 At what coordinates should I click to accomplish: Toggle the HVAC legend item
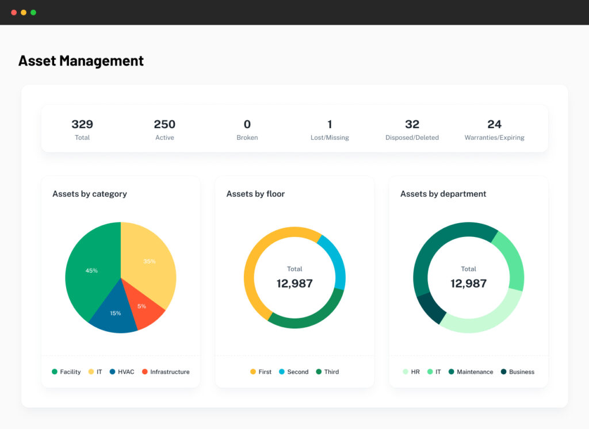click(122, 372)
